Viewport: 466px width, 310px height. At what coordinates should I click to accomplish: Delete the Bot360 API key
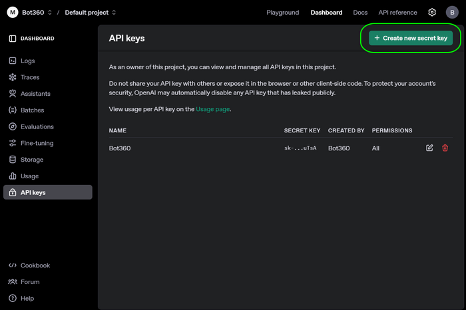445,148
